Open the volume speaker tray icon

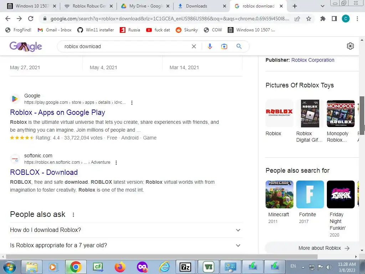tap(329, 267)
